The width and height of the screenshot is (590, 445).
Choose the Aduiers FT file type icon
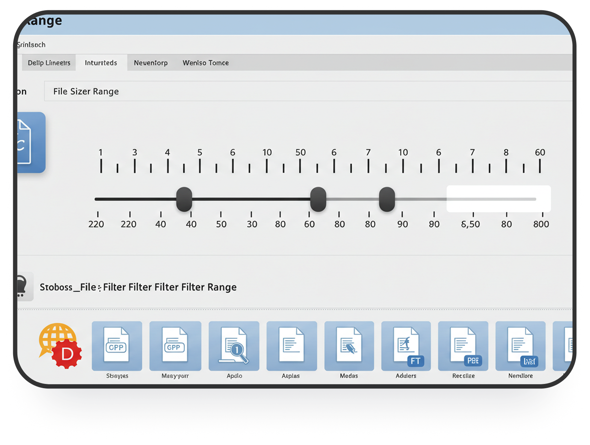pyautogui.click(x=406, y=346)
